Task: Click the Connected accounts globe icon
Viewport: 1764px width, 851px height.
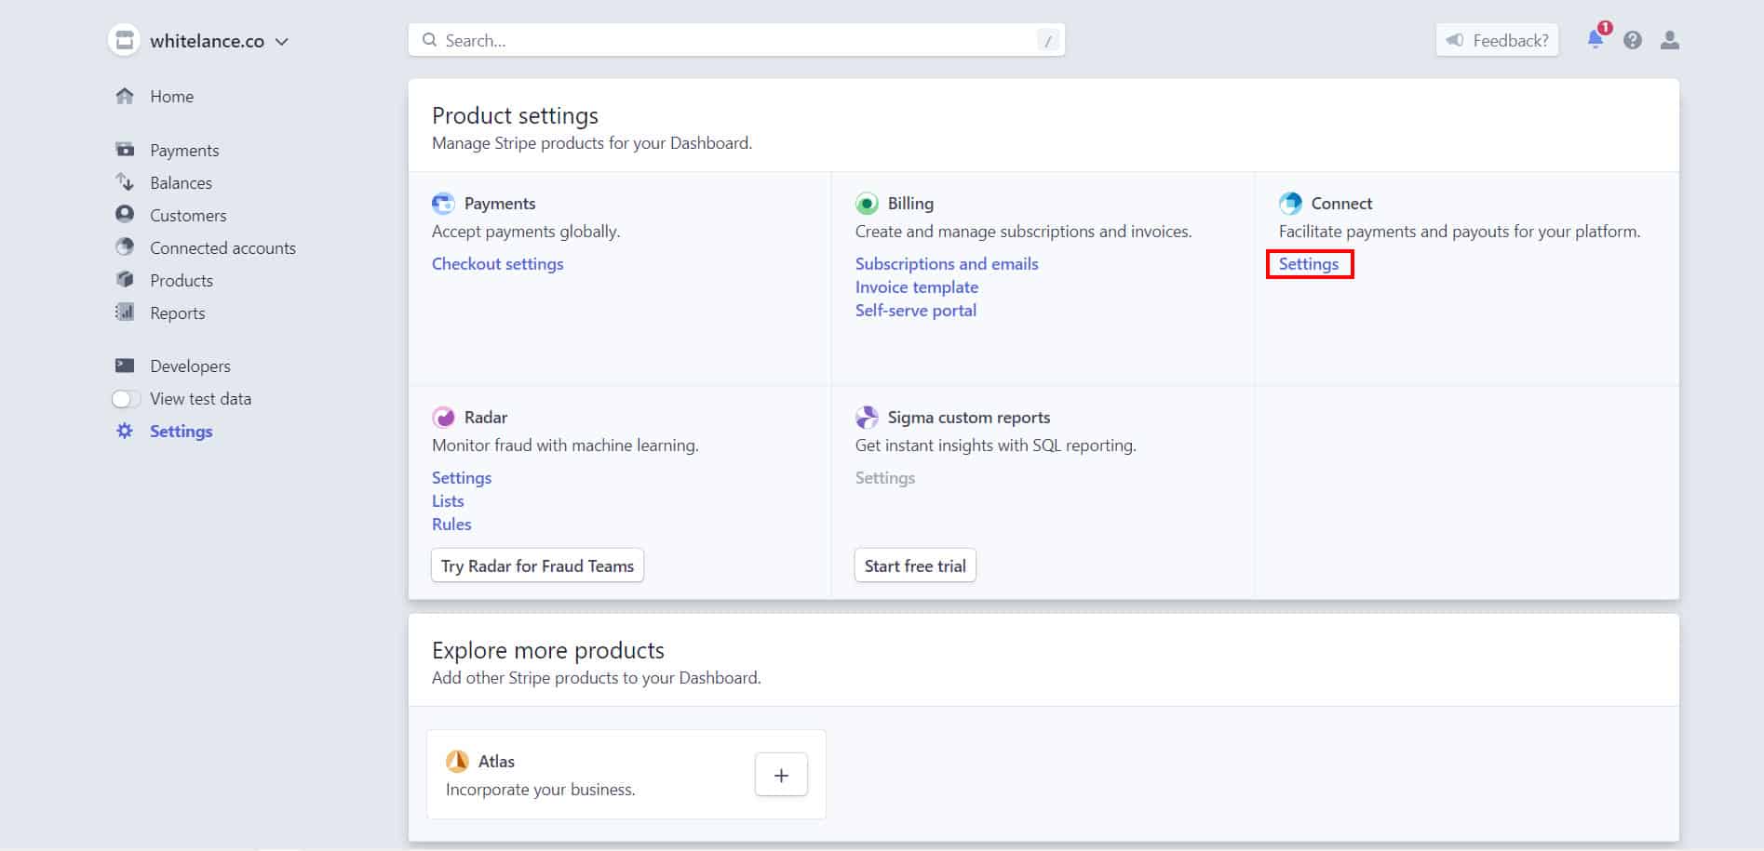Action: coord(125,247)
